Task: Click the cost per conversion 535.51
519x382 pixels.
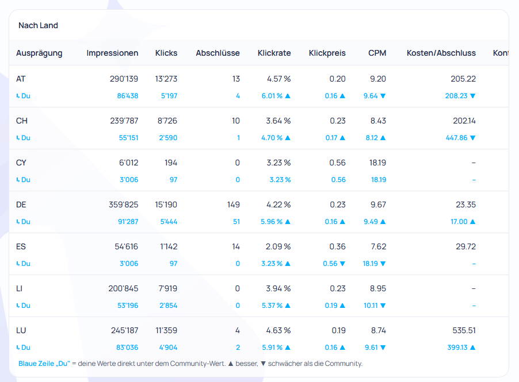Action: [464, 331]
